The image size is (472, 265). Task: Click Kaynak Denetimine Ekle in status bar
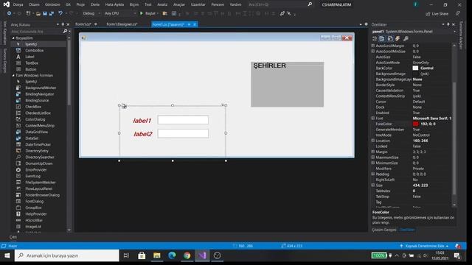(424, 246)
